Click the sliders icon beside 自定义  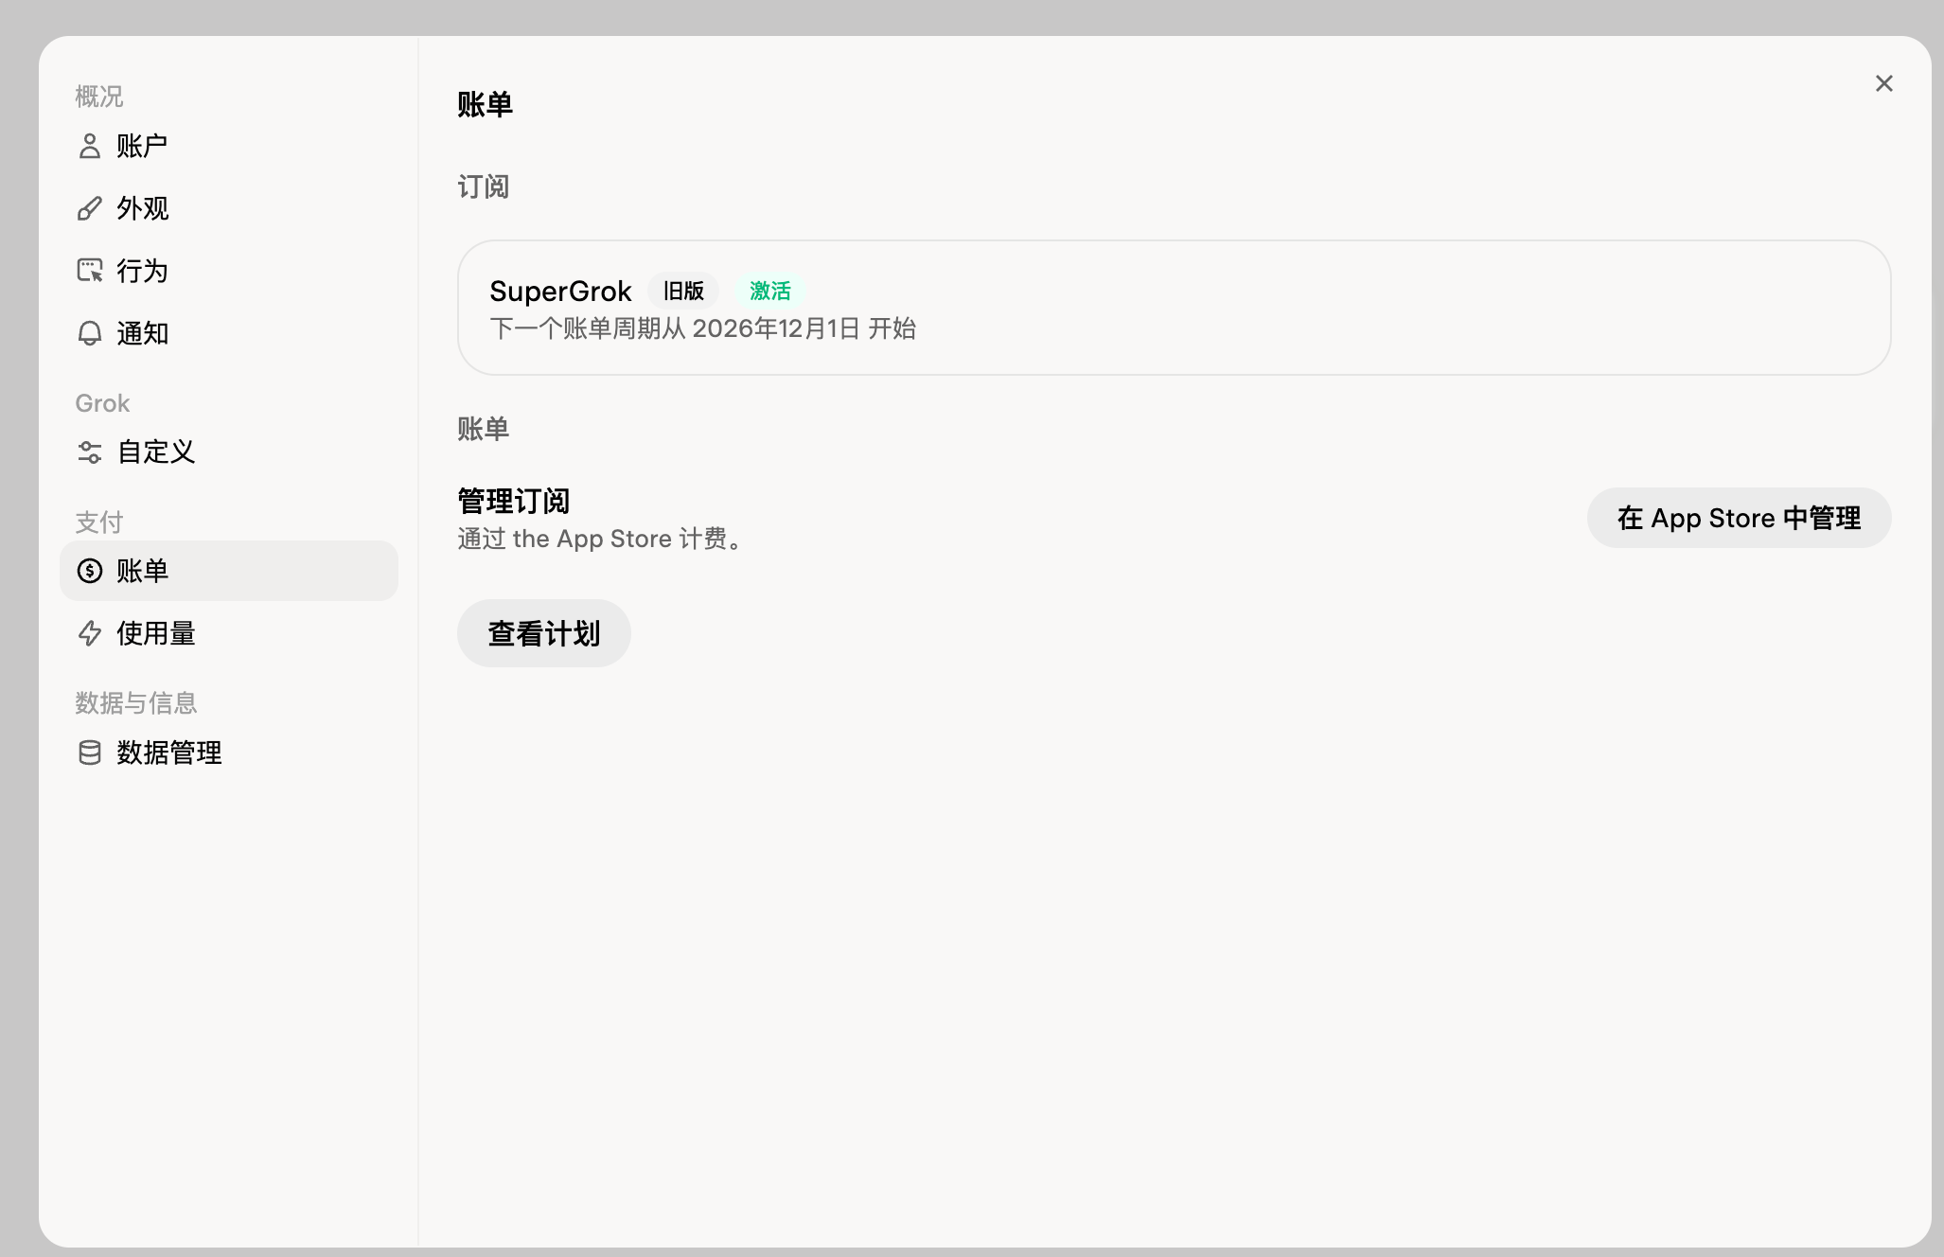point(90,452)
